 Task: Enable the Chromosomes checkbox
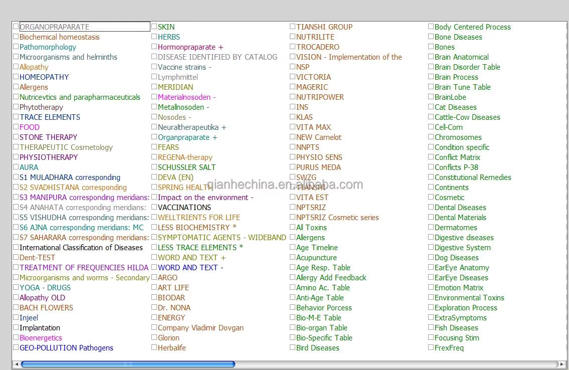[x=431, y=137]
